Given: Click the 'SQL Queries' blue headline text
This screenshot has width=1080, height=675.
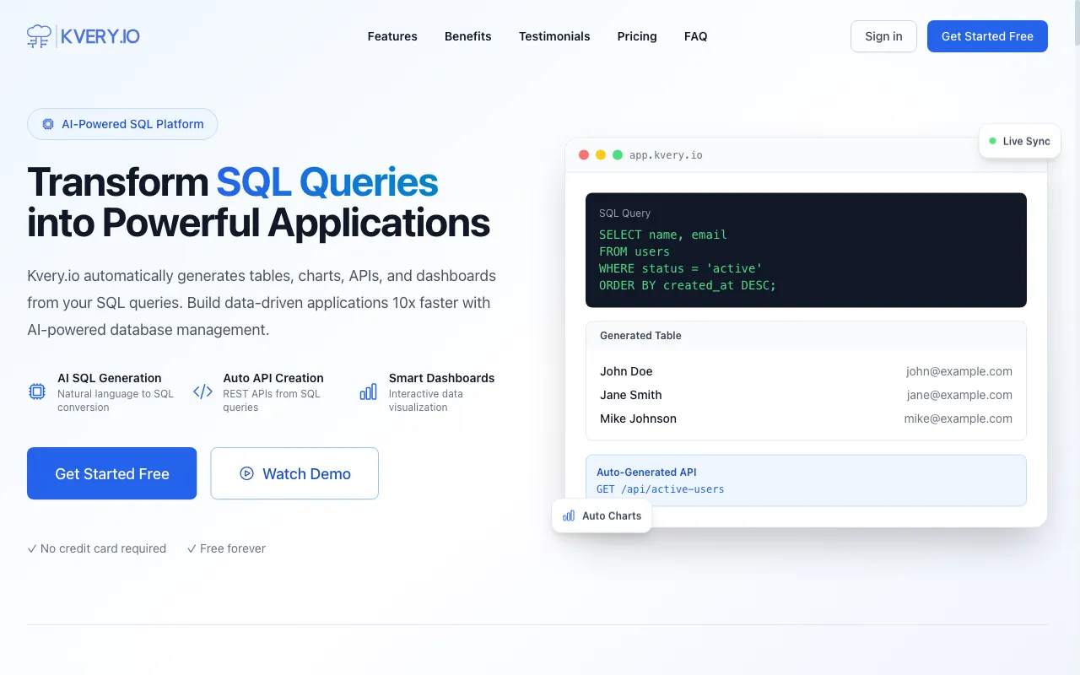Looking at the screenshot, I should [x=327, y=182].
